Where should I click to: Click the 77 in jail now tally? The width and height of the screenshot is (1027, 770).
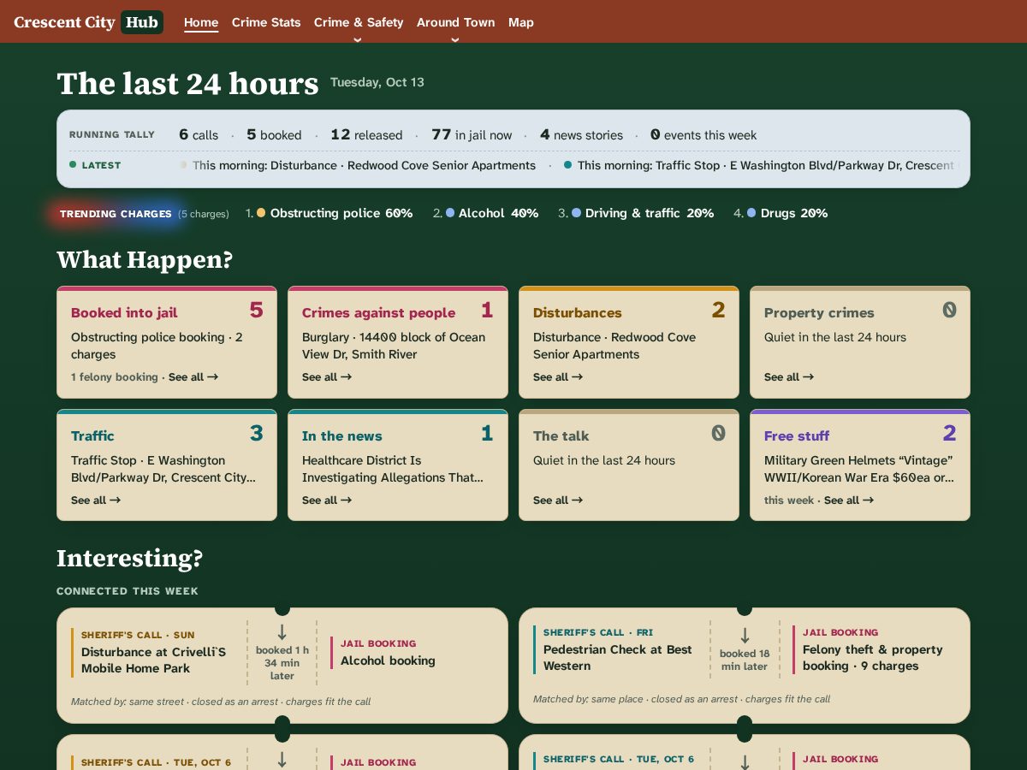472,134
